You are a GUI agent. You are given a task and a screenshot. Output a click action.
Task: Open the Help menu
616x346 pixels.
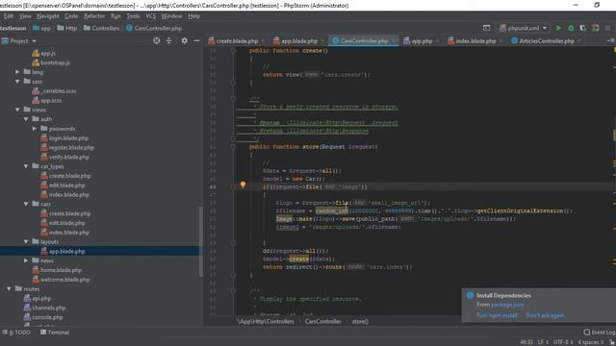point(193,16)
